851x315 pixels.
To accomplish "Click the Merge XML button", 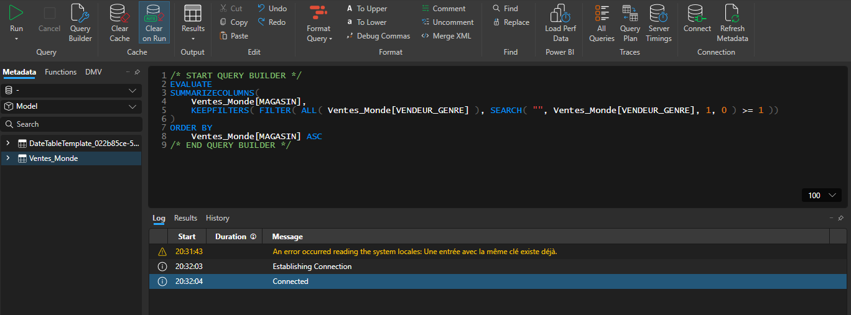I will [446, 36].
